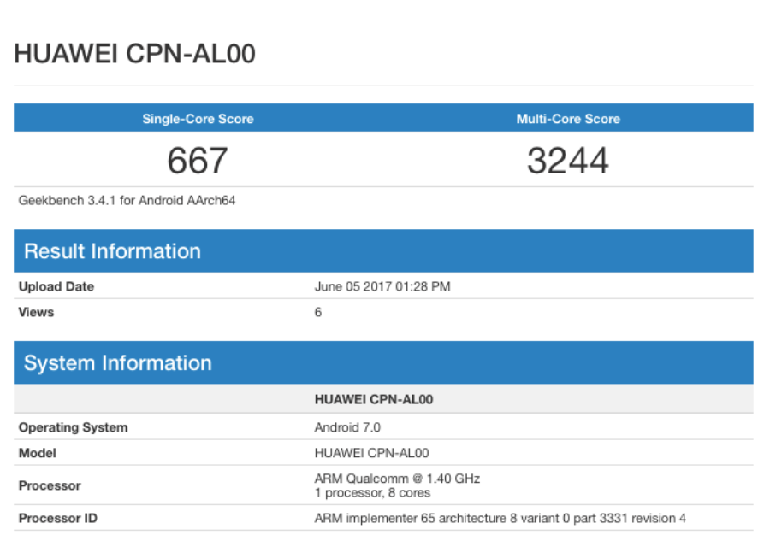
Task: Click the HUAWEI CPN-AL00 page title
Action: (134, 54)
